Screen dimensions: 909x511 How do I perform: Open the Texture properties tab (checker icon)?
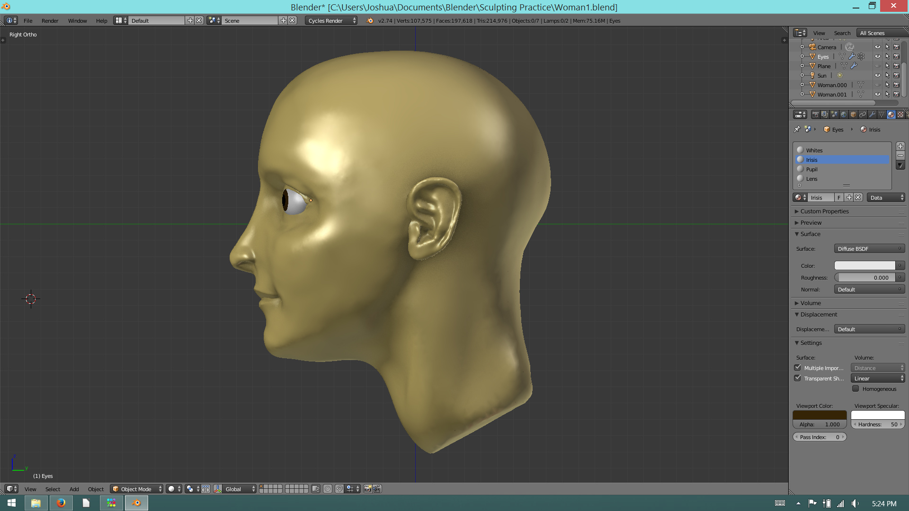(x=900, y=115)
